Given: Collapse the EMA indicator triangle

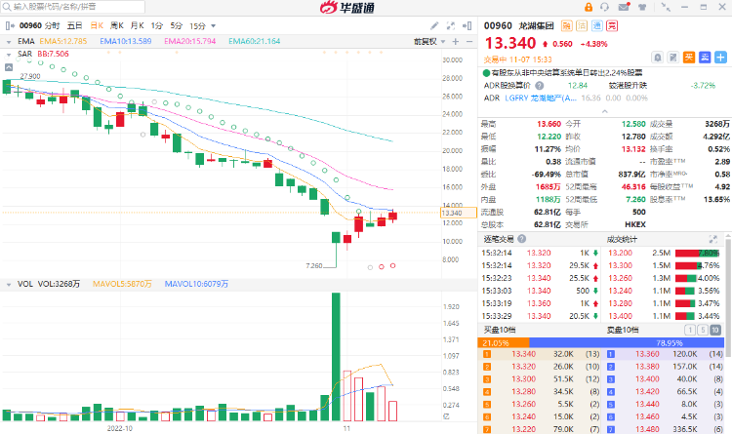Looking at the screenshot, I should click(9, 42).
